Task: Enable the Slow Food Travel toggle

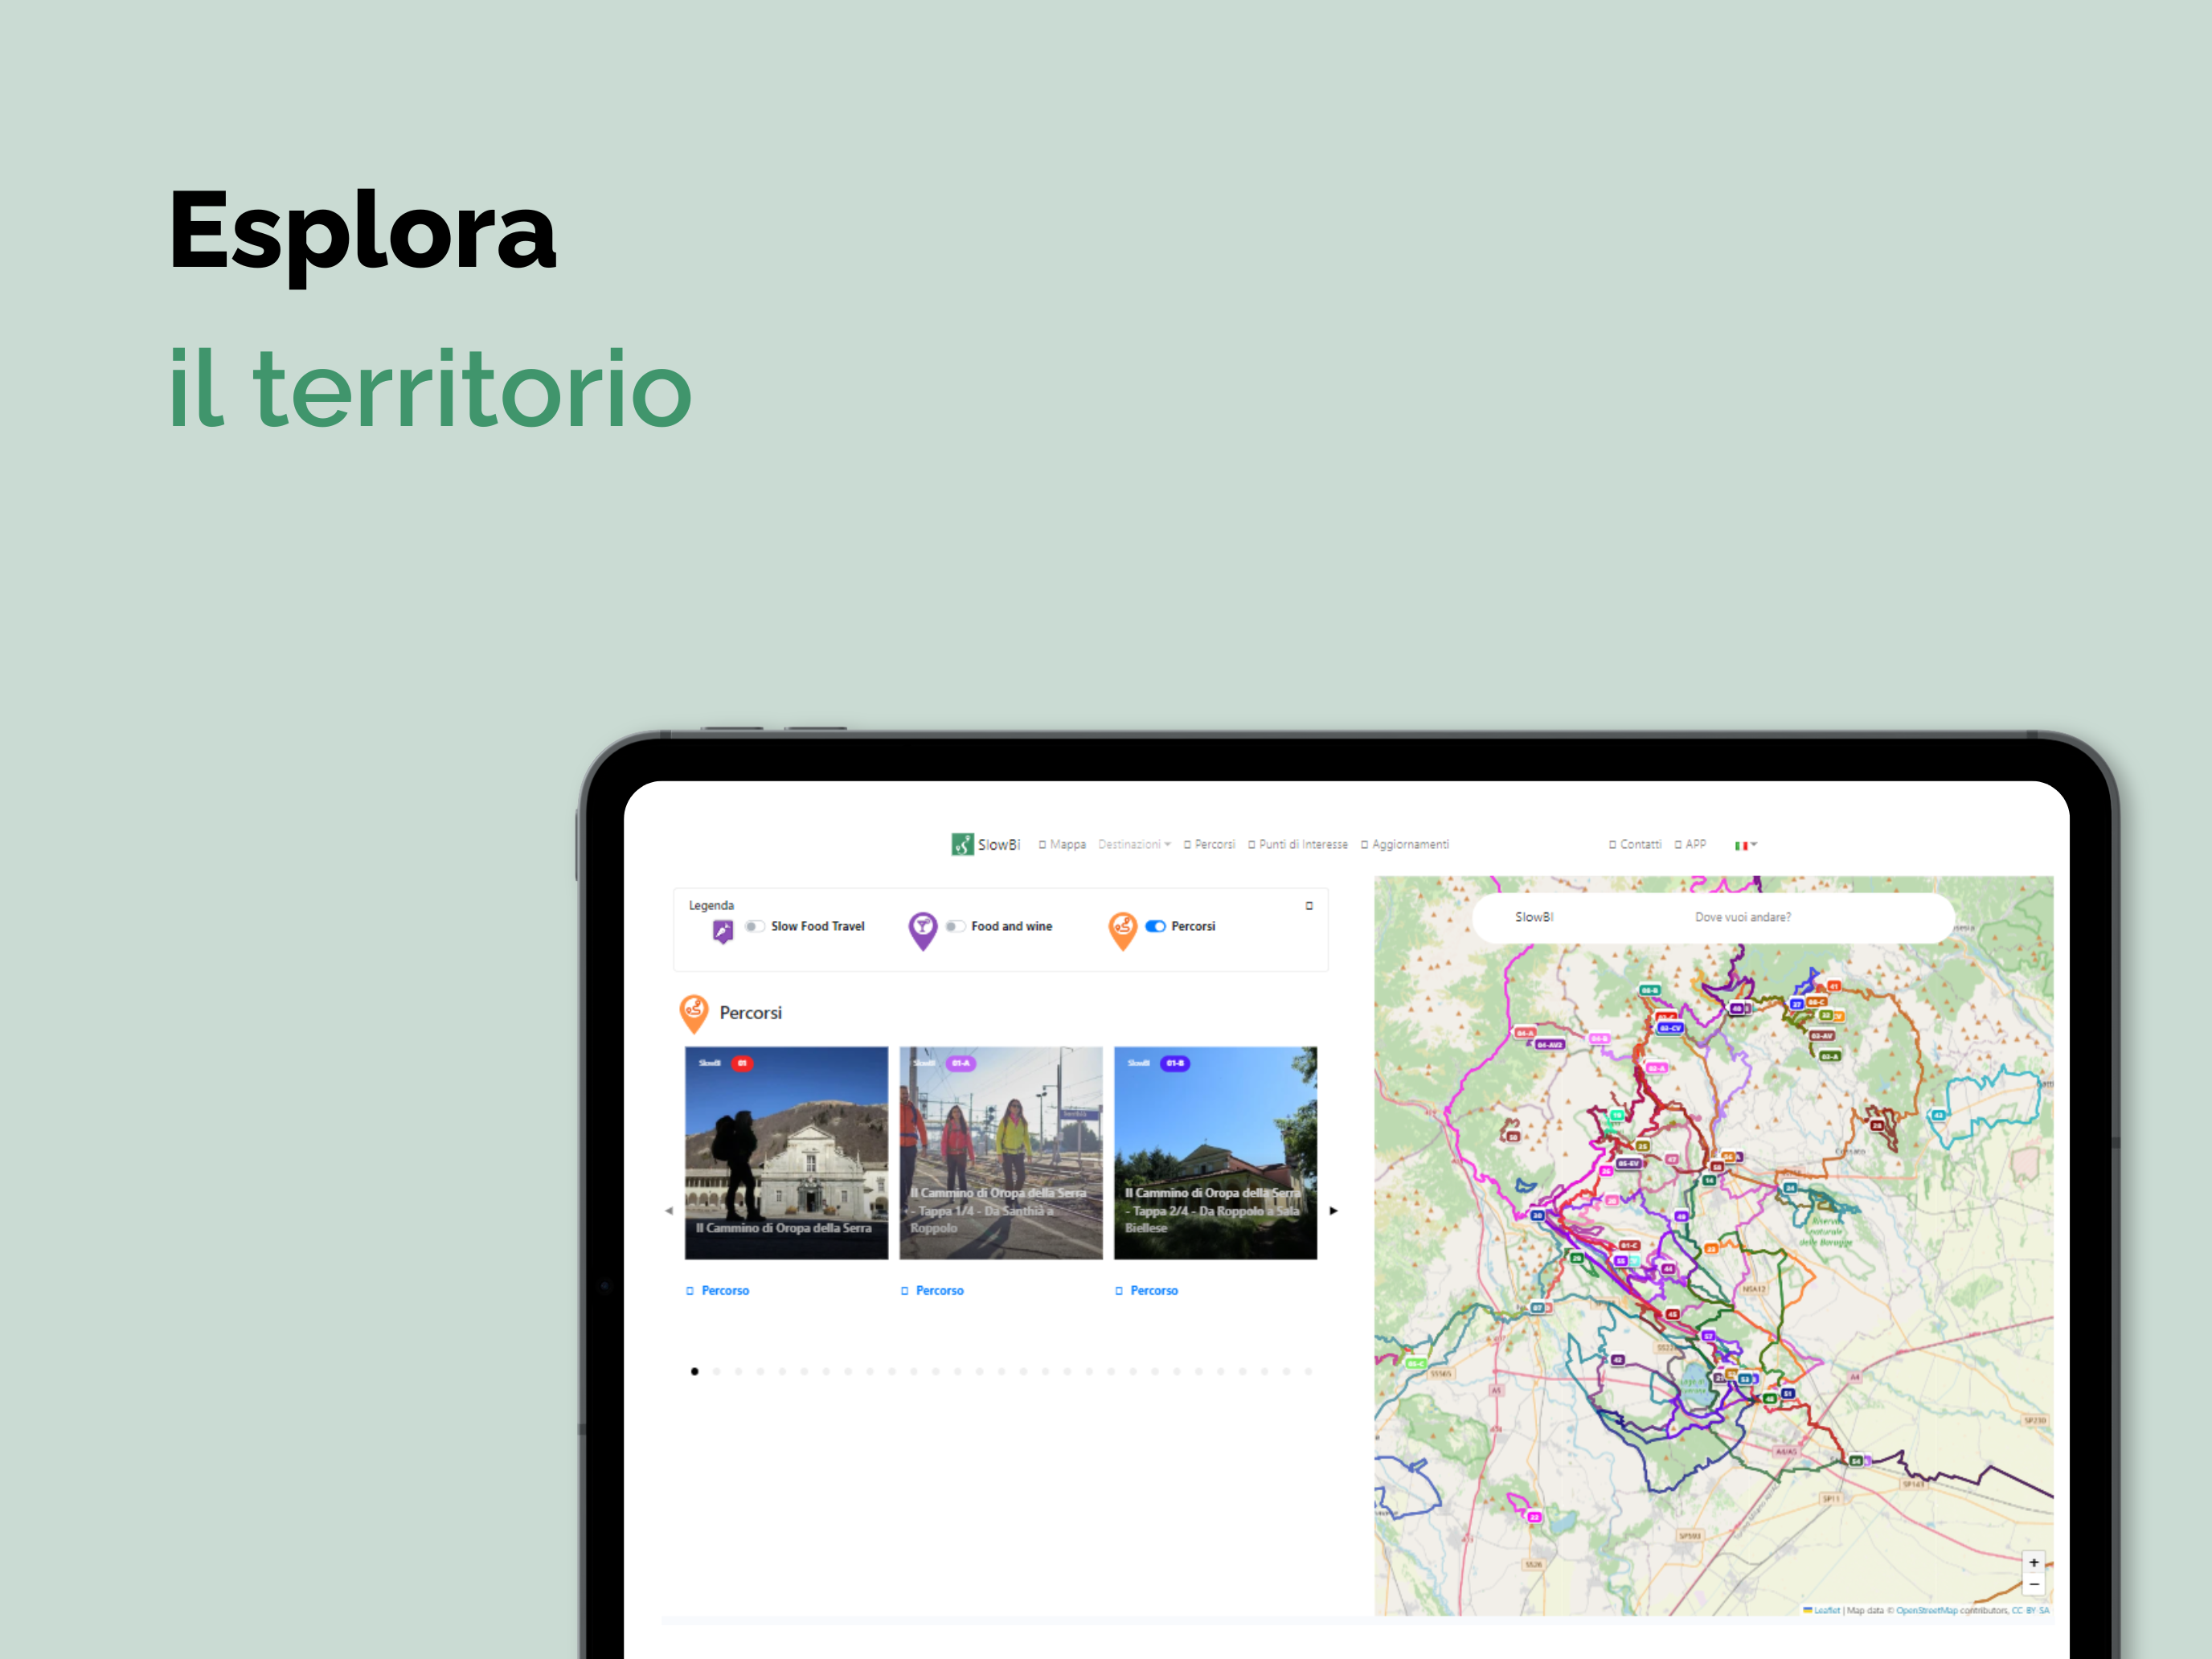Action: click(x=754, y=926)
